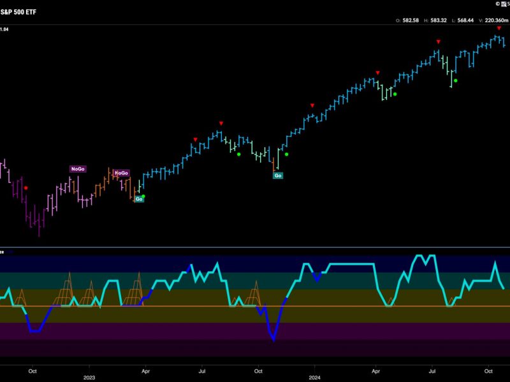Viewport: 510px width, 382px height.
Task: Click the S&P 500 ETF chart title
Action: coord(18,12)
